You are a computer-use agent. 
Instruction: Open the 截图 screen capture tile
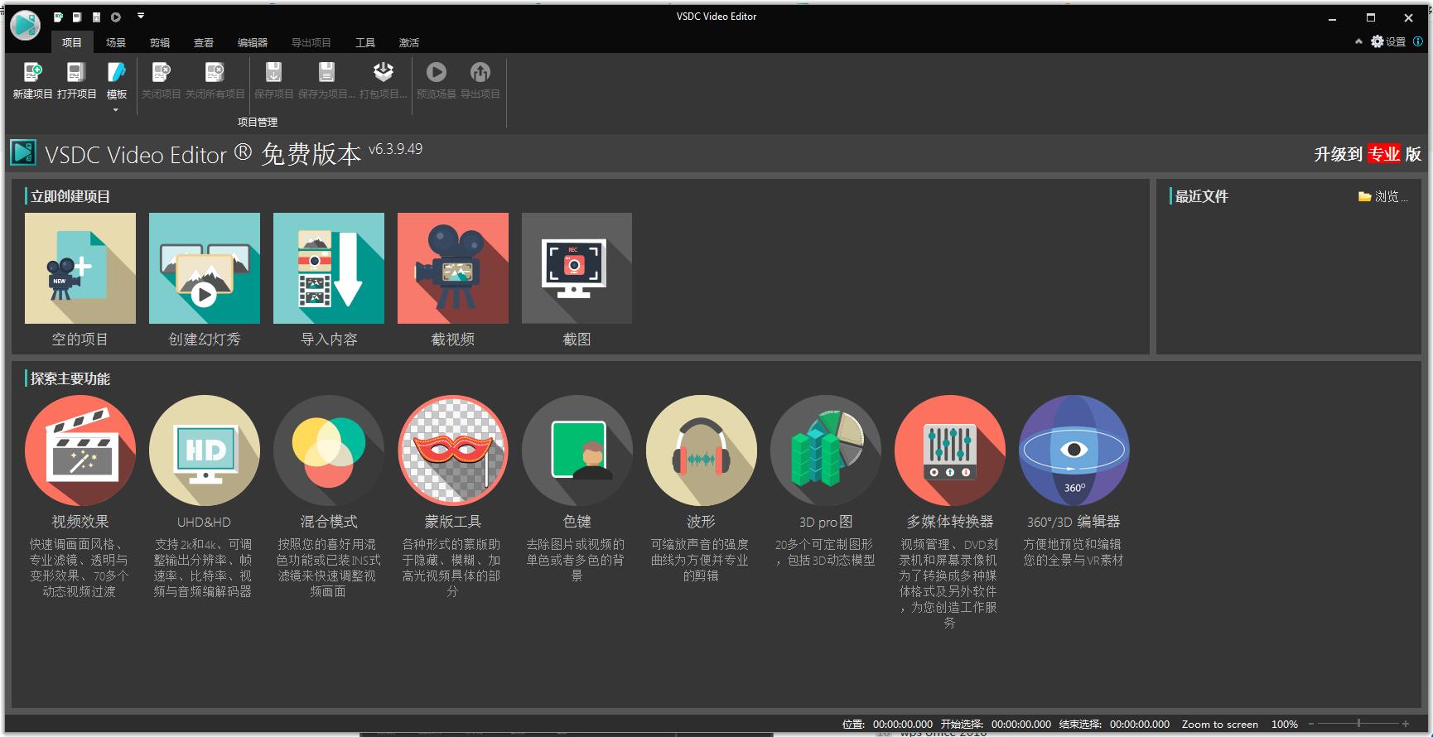577,268
